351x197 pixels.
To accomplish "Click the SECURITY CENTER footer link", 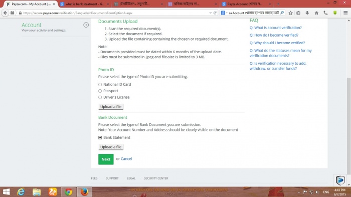I will coord(156,178).
